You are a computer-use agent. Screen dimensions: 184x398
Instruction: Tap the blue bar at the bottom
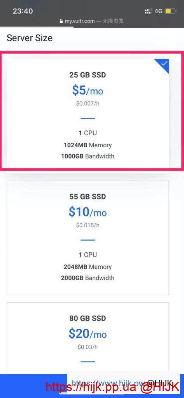(x=33, y=386)
